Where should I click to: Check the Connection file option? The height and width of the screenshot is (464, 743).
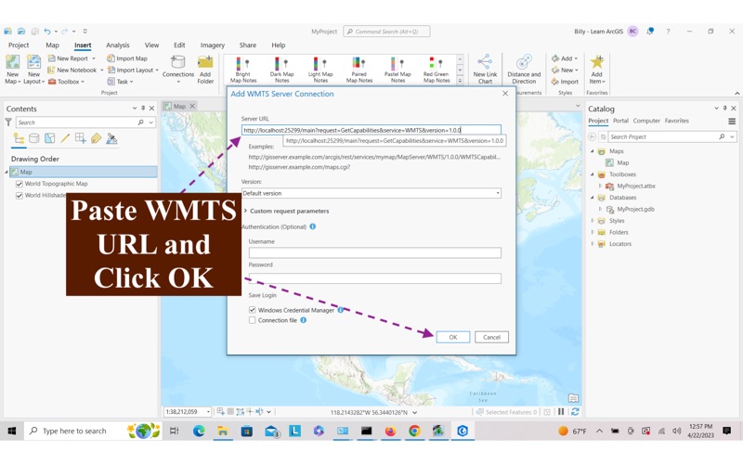pyautogui.click(x=252, y=320)
